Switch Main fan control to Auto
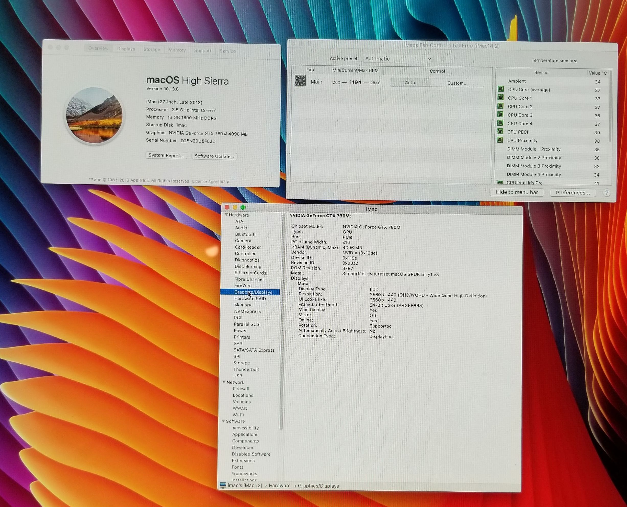Image resolution: width=627 pixels, height=507 pixels. [410, 83]
